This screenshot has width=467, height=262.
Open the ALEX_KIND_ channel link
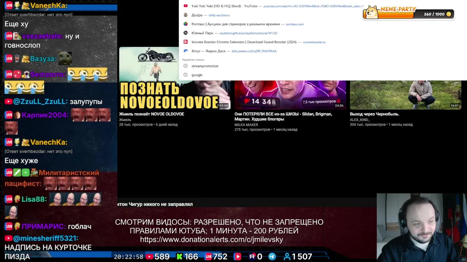click(360, 120)
